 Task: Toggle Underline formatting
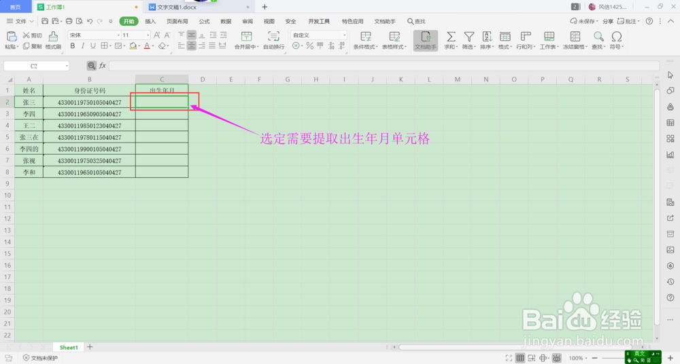click(x=92, y=45)
